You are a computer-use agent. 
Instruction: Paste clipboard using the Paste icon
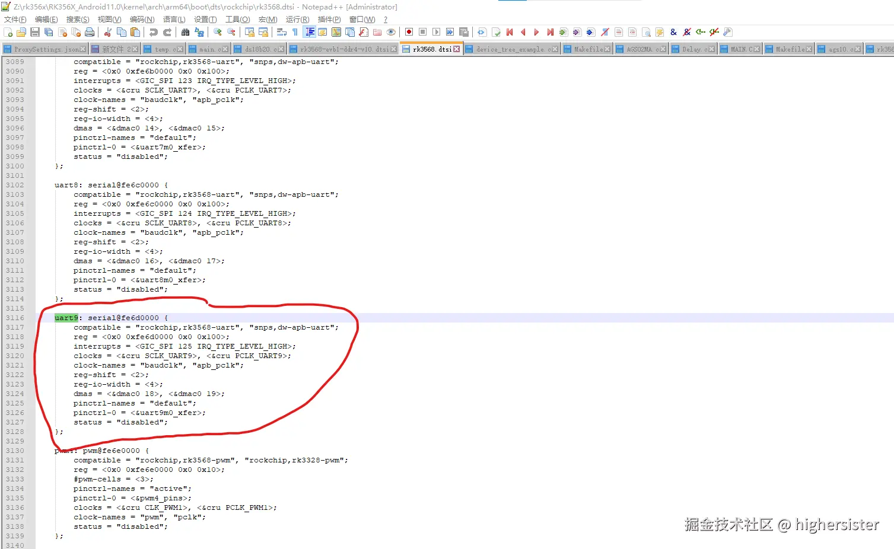(135, 32)
